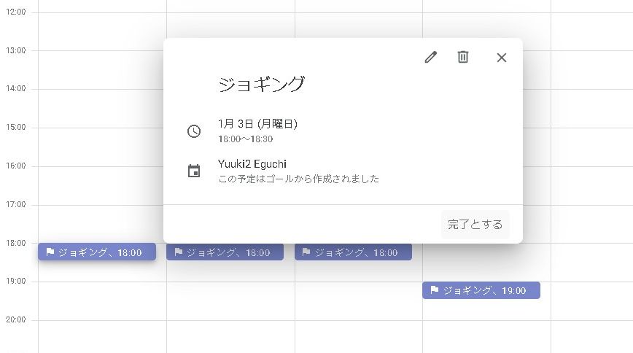The image size is (633, 353).
Task: Open the middle ジョギング、18:00 event
Action: coord(225,252)
